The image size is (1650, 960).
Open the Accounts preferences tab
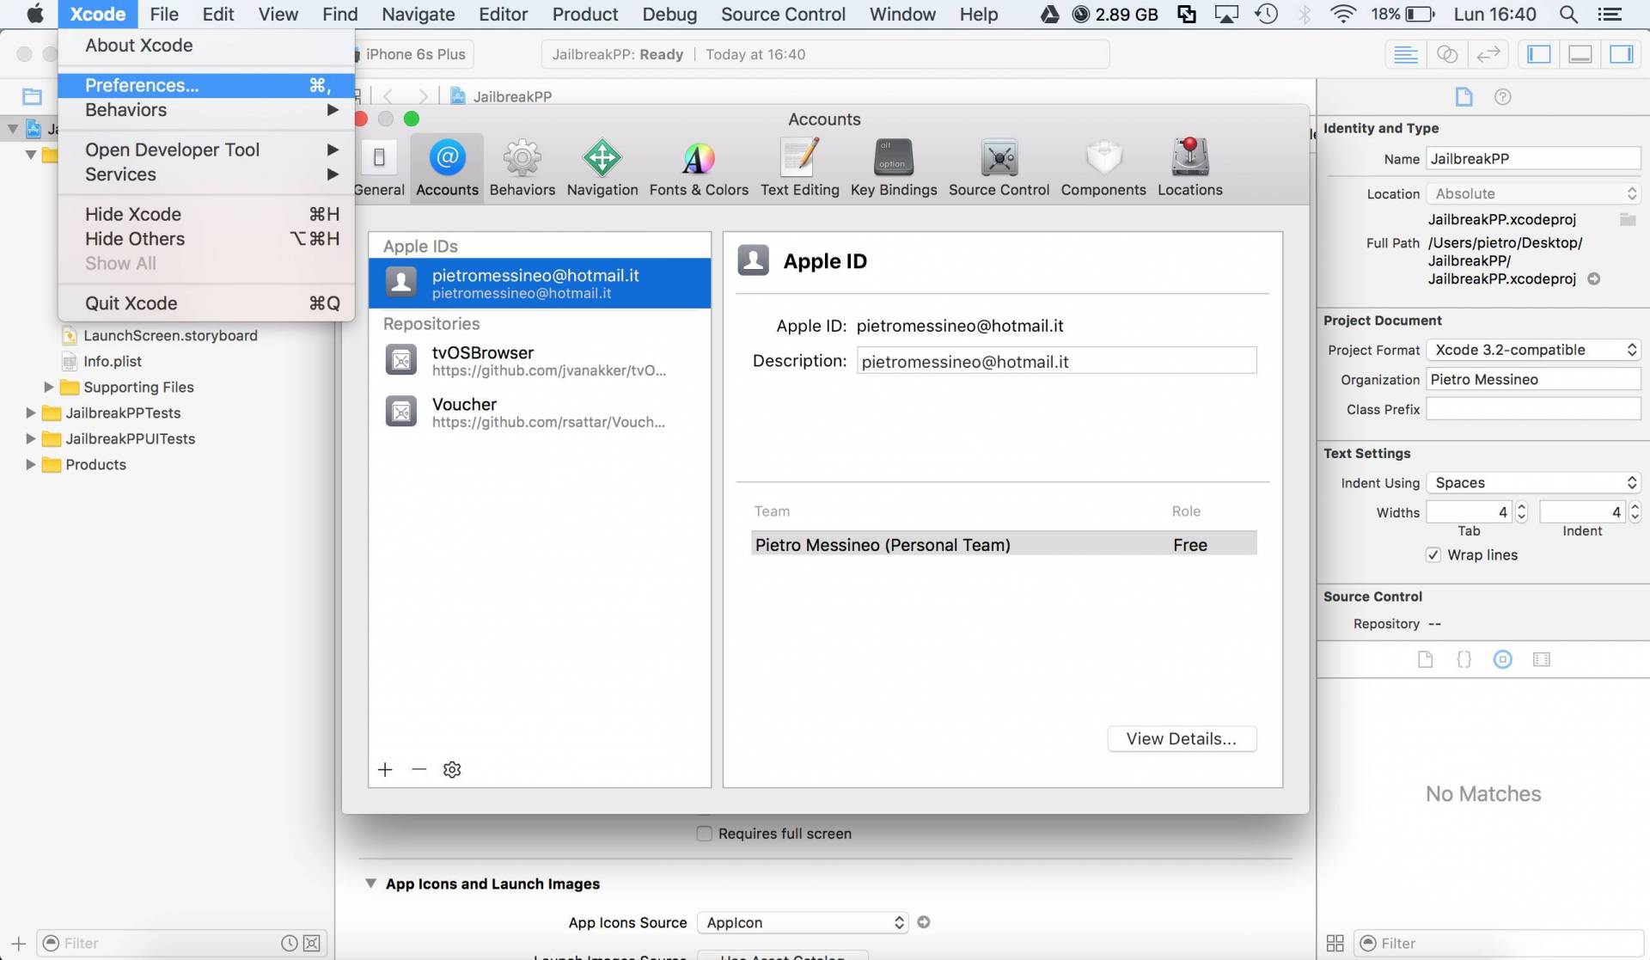coord(447,168)
